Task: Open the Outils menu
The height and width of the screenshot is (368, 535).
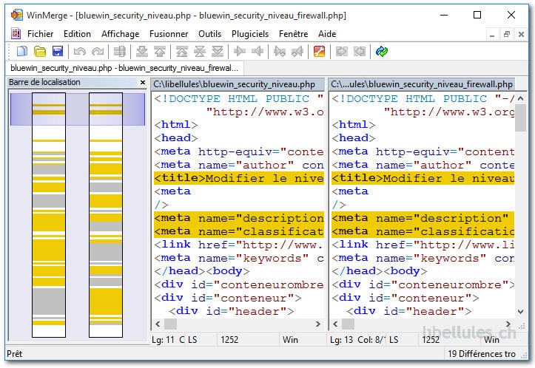Action: [x=210, y=34]
